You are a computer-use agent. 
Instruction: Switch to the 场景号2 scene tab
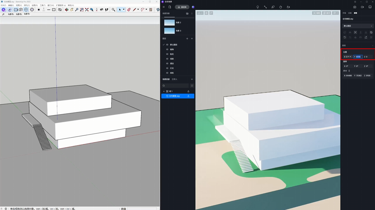tap(19, 14)
